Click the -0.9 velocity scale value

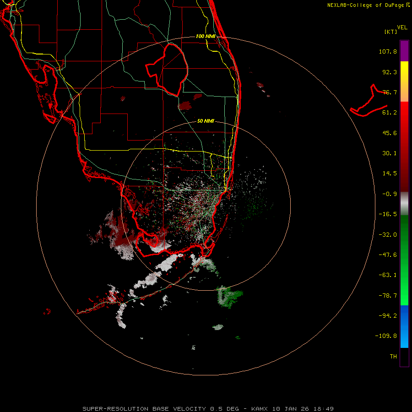(x=390, y=194)
